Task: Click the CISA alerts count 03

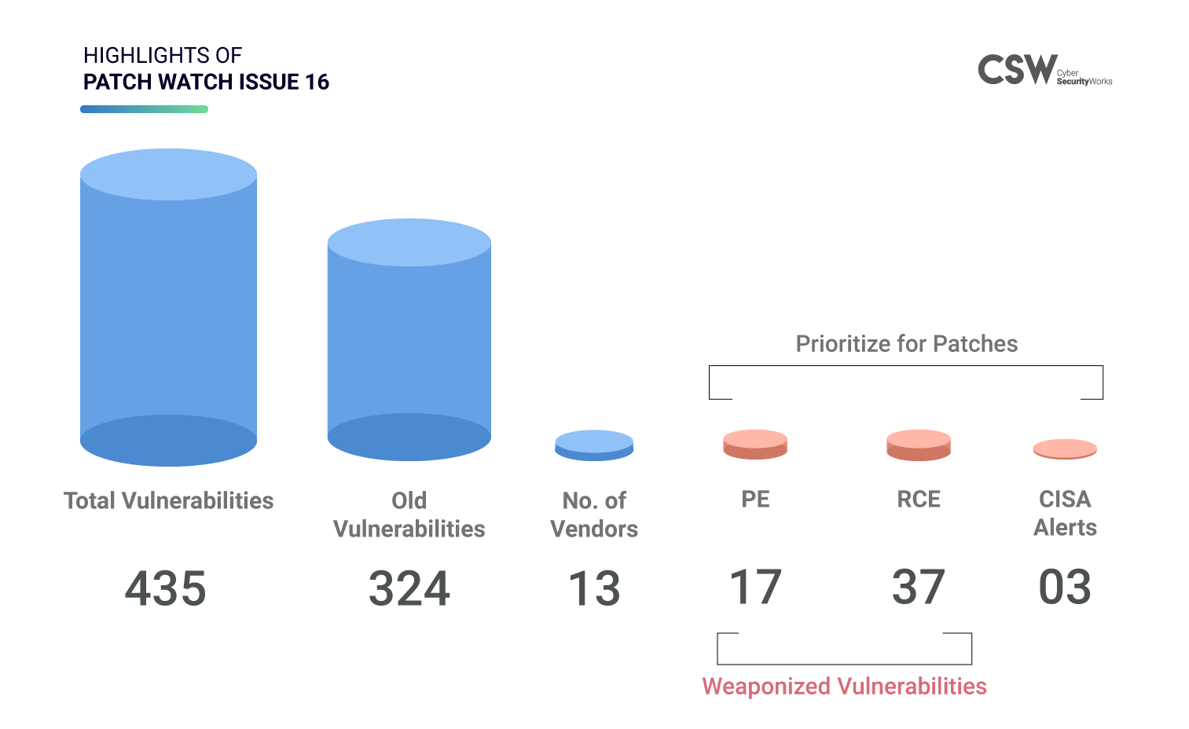Action: (x=1065, y=587)
